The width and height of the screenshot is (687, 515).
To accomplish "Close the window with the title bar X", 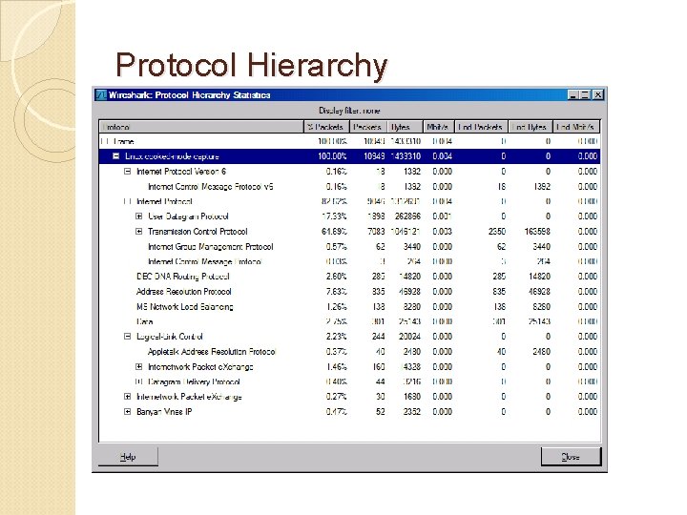I will click(x=598, y=95).
